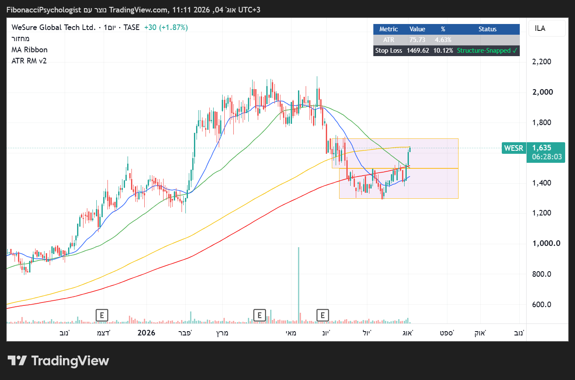This screenshot has height=380, width=575.
Task: Click the Structure-Snapped ✓ status
Action: (487, 51)
